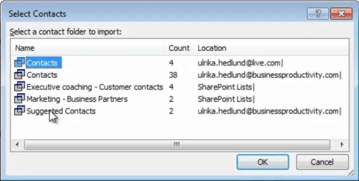
Task: Select Marketing - Business Partners folder
Action: click(x=77, y=99)
